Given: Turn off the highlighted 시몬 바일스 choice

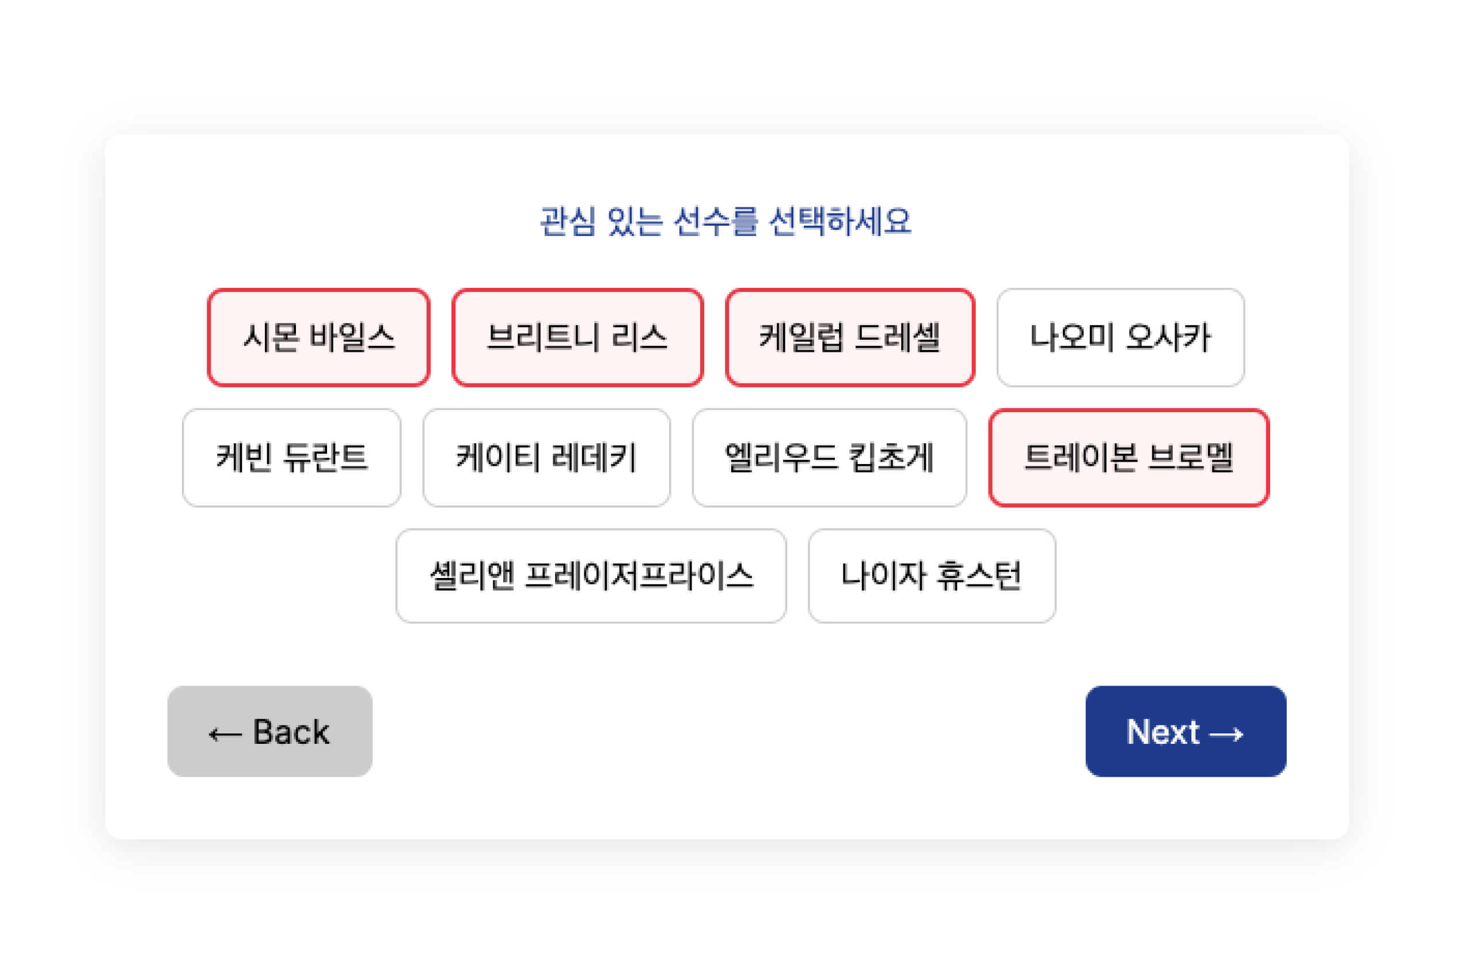Looking at the screenshot, I should tap(318, 337).
